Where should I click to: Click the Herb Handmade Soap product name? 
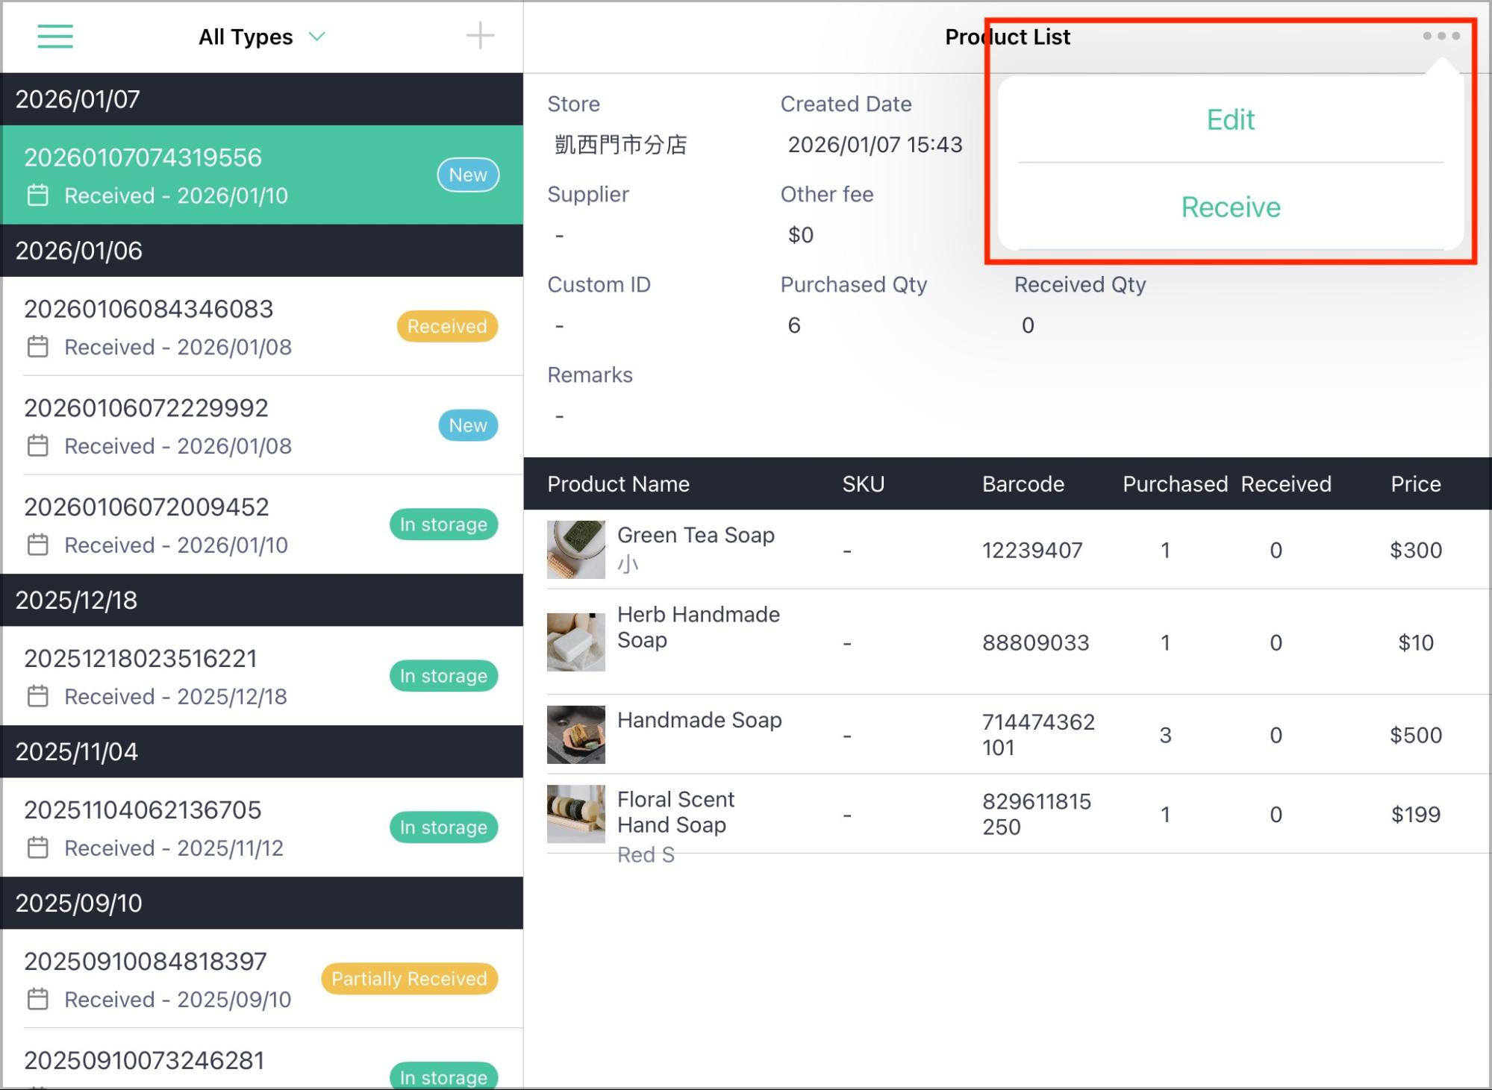point(699,627)
